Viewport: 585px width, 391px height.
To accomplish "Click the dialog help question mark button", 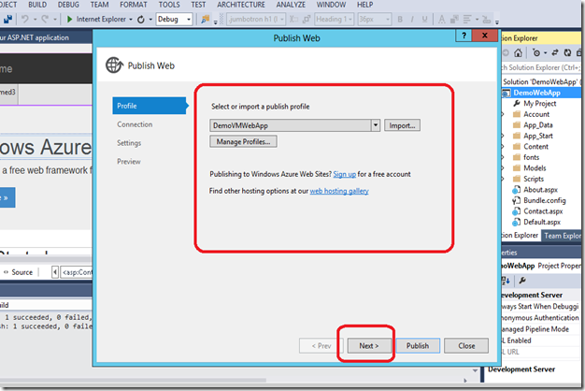I will (x=464, y=36).
